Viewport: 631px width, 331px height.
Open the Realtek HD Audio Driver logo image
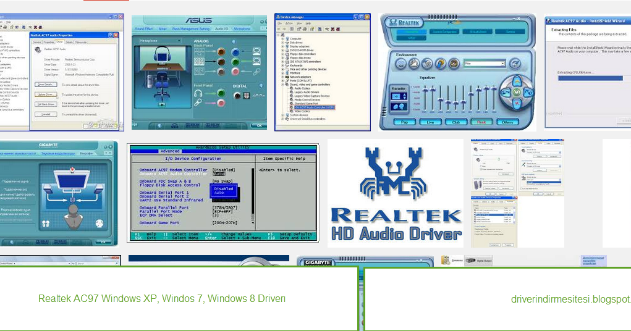tap(396, 193)
